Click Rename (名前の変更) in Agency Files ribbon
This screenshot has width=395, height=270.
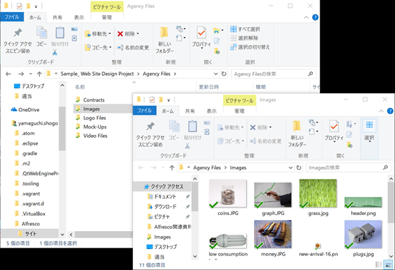pyautogui.click(x=133, y=47)
